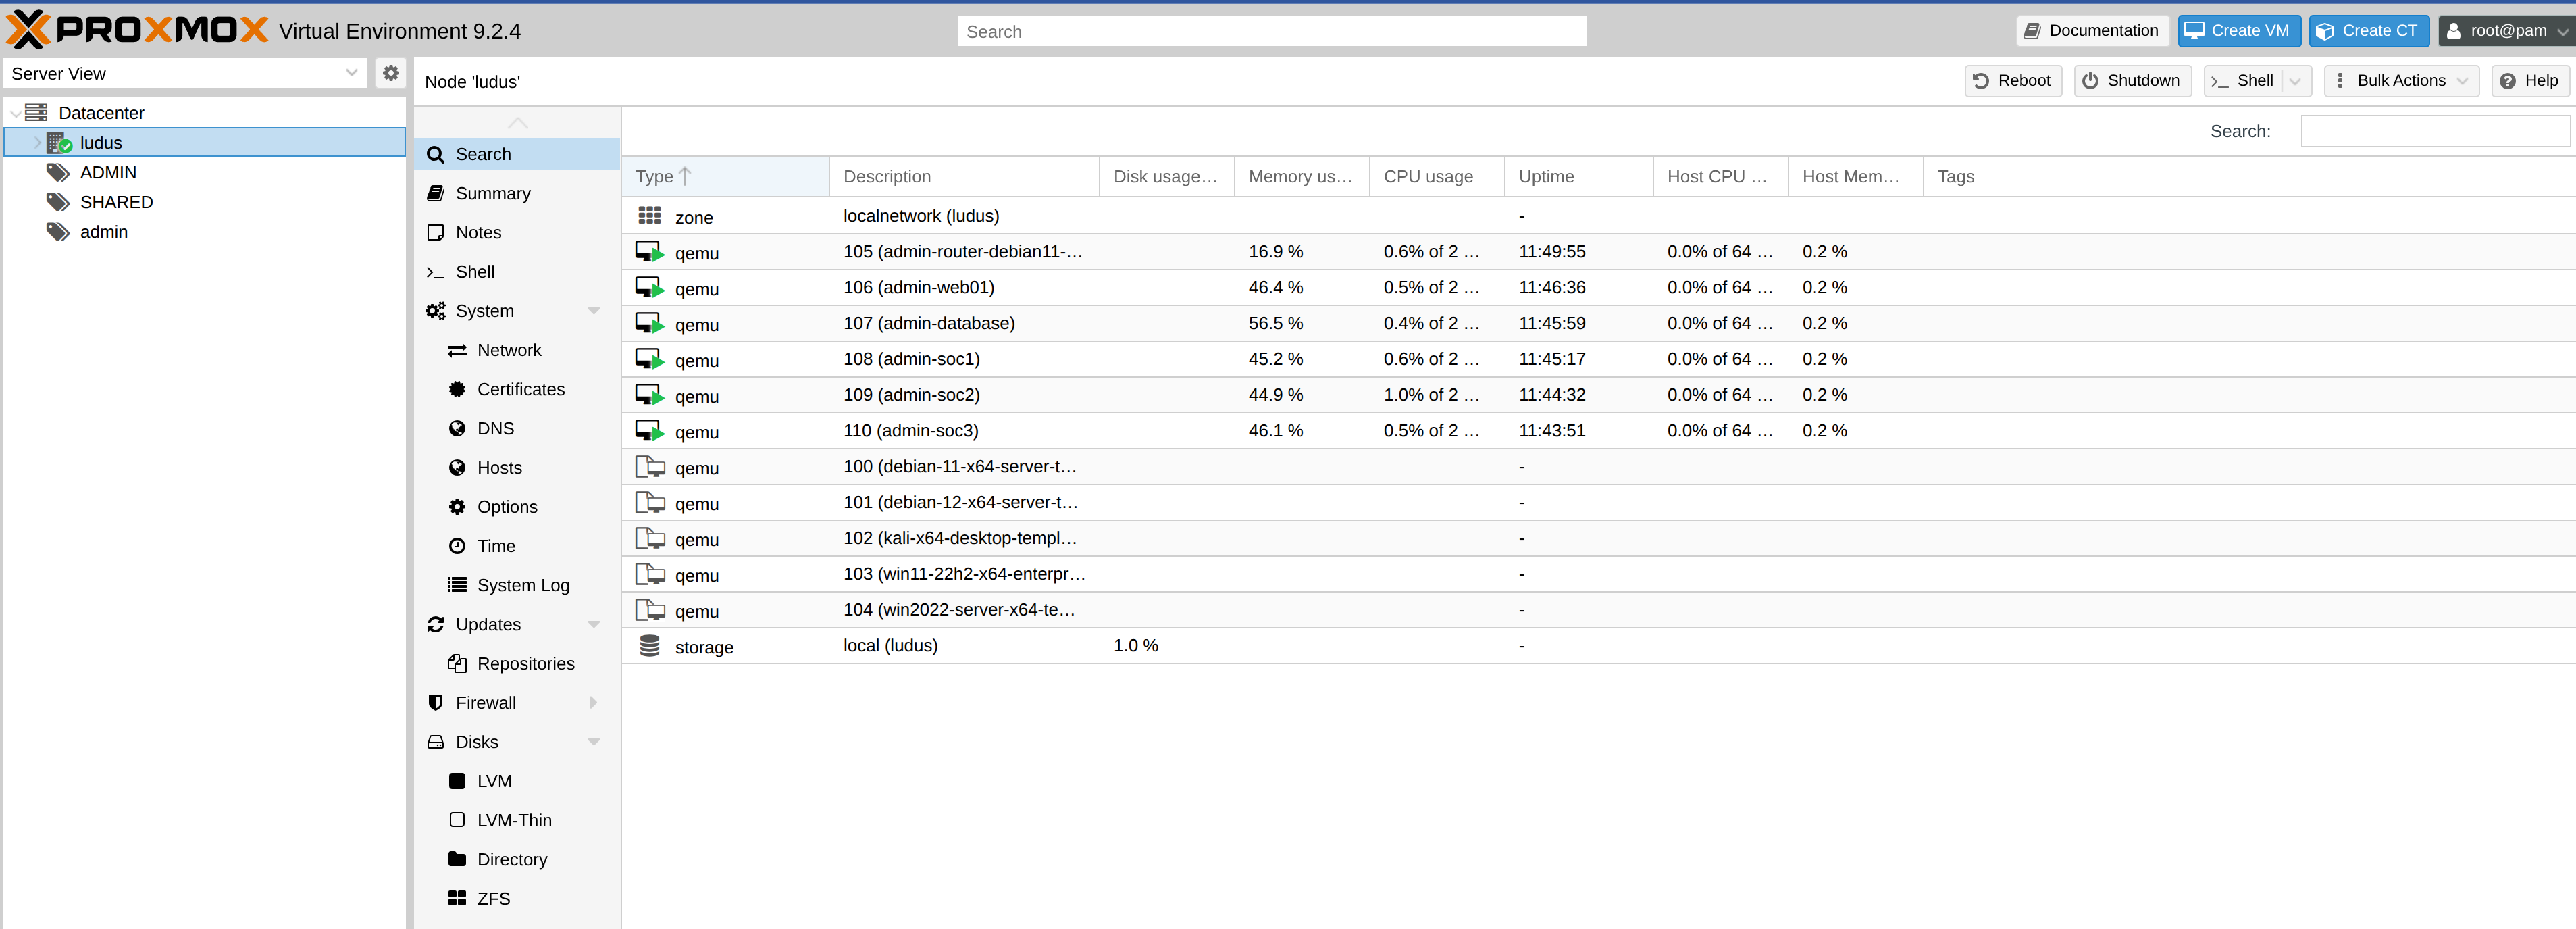
Task: Select the local (ludus) storage row
Action: [1598, 646]
